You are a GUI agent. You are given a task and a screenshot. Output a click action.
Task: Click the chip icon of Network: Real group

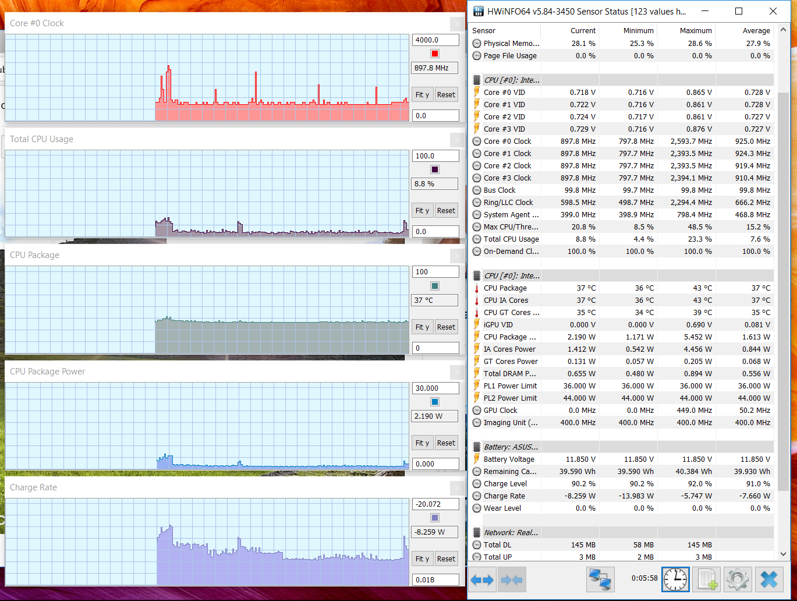click(x=477, y=532)
